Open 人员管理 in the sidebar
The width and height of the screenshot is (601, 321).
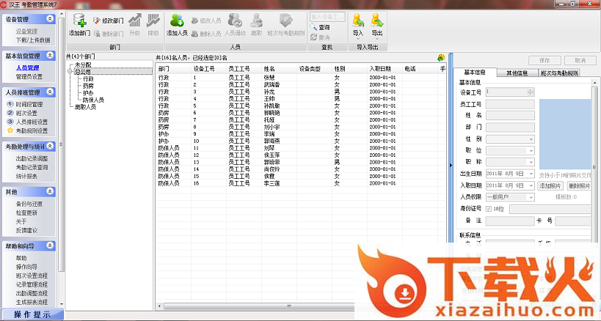pos(28,67)
